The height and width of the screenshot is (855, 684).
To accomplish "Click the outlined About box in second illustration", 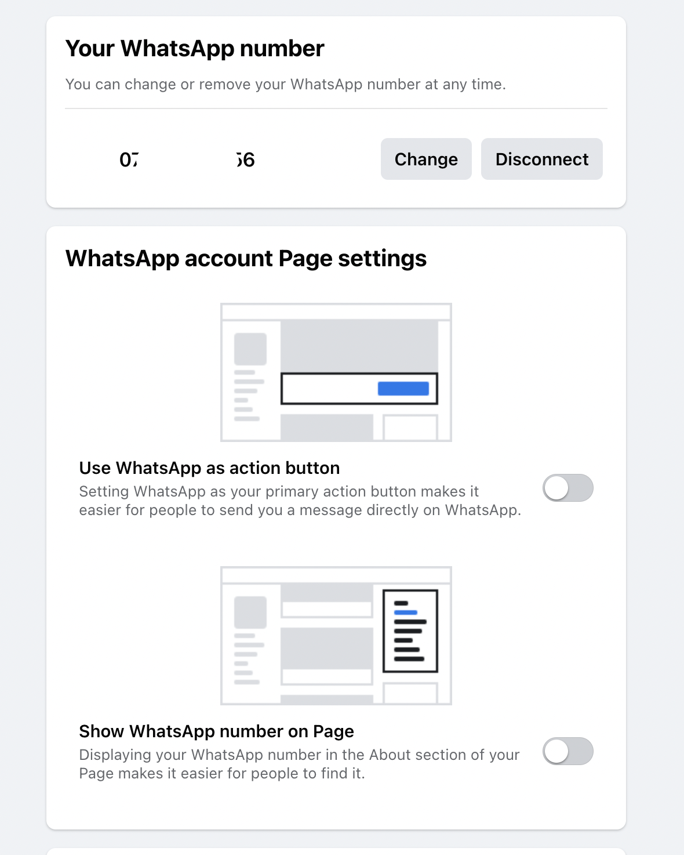I will pyautogui.click(x=410, y=631).
